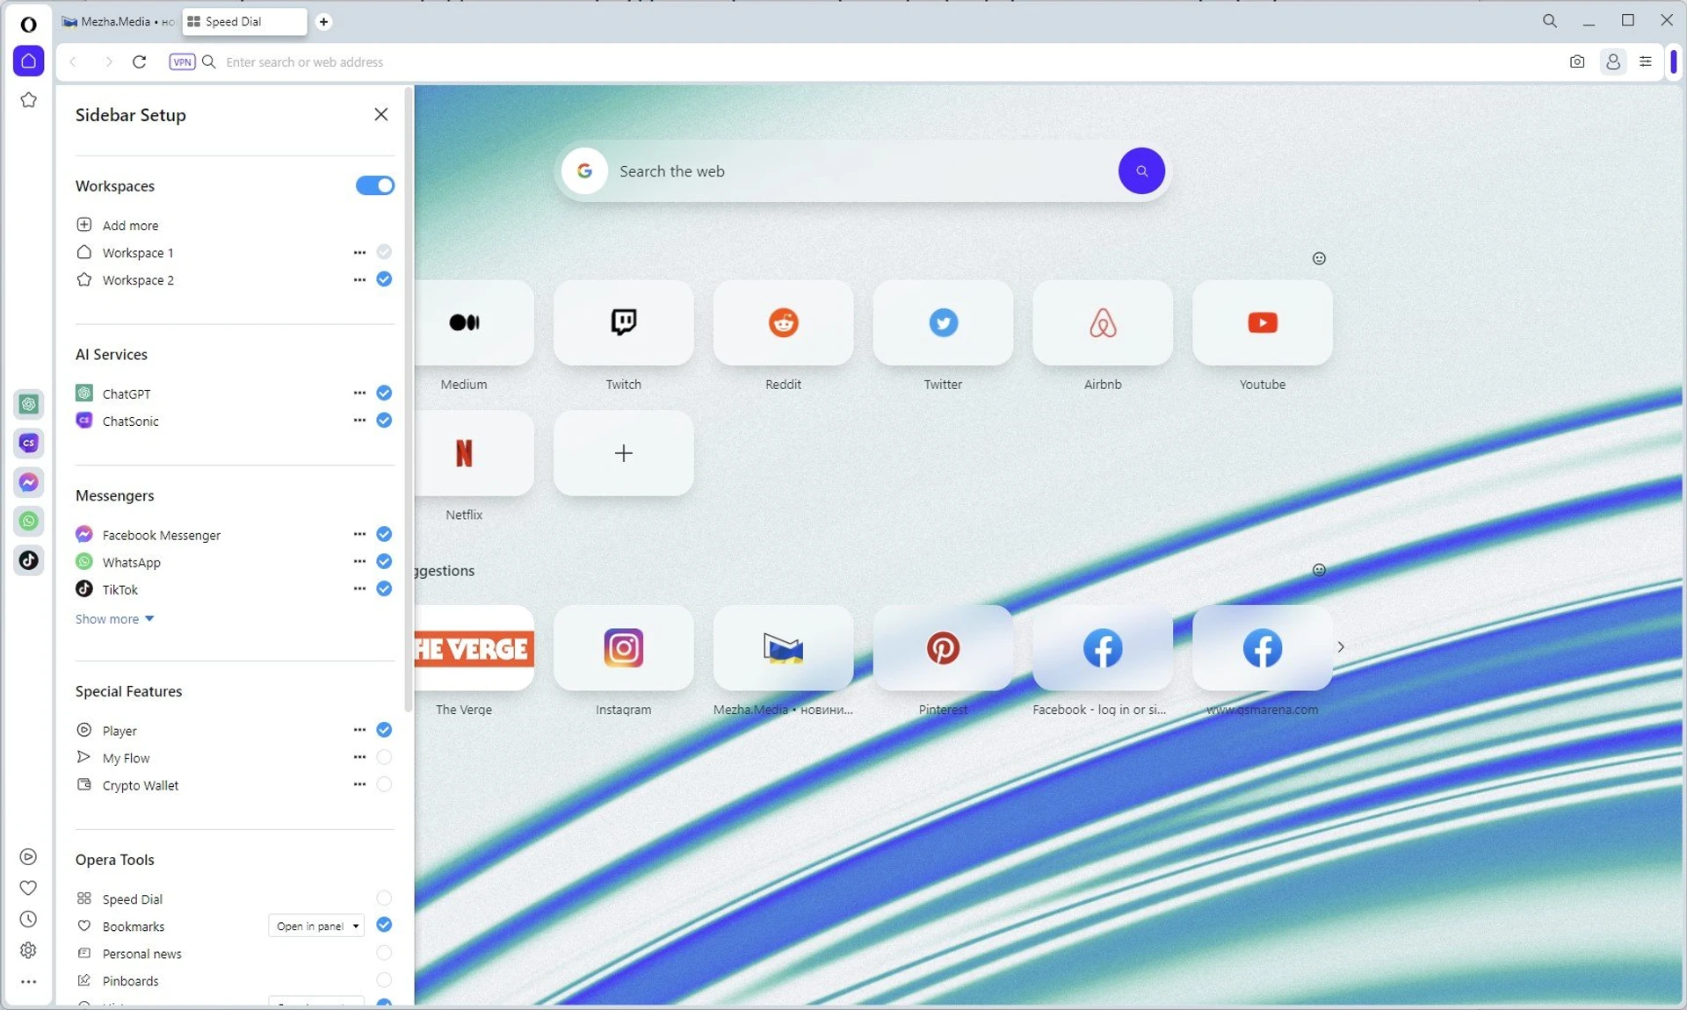Screen dimensions: 1687x1010
Task: Enable Speed Dial checkbox in Opera Tools
Action: click(x=384, y=898)
